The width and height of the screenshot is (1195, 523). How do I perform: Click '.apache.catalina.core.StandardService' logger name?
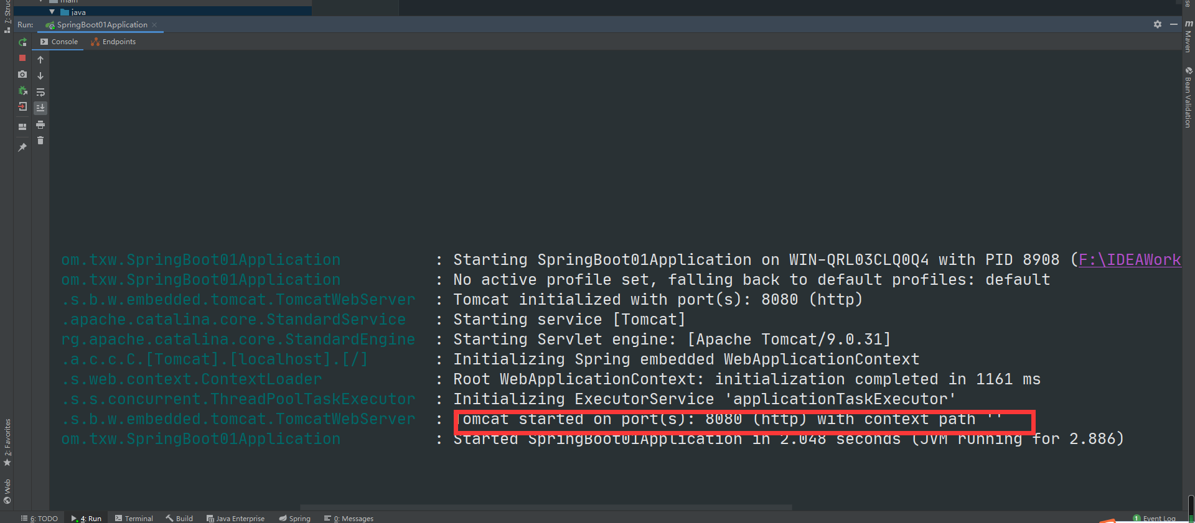[233, 320]
